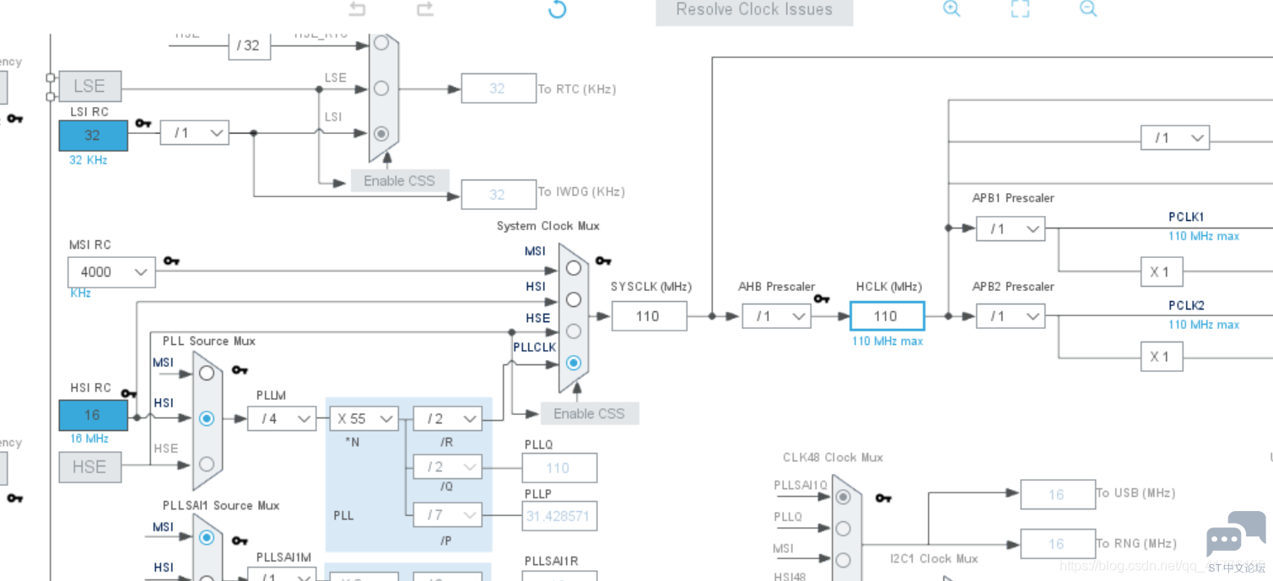Click the key icon beside CLK48 Clock Mux
The width and height of the screenshot is (1273, 581).
tap(883, 498)
